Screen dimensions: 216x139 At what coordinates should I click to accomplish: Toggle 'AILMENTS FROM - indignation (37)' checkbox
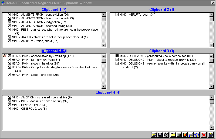tap(9, 22)
